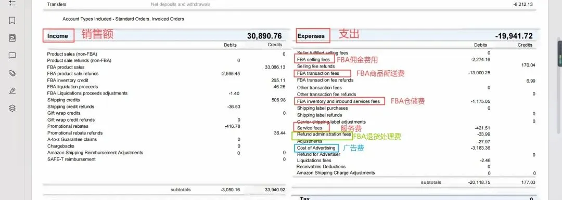Select the adjustments value -27.97
Image resolution: width=562 pixels, height=200 pixels.
[484, 141]
